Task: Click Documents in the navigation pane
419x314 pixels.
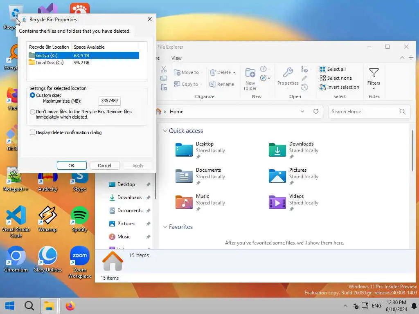Action: click(130, 211)
